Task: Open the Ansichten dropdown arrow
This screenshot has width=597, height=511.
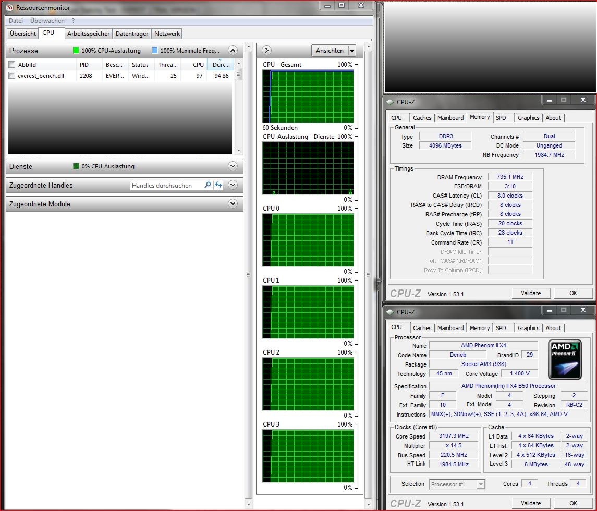Action: pyautogui.click(x=352, y=50)
